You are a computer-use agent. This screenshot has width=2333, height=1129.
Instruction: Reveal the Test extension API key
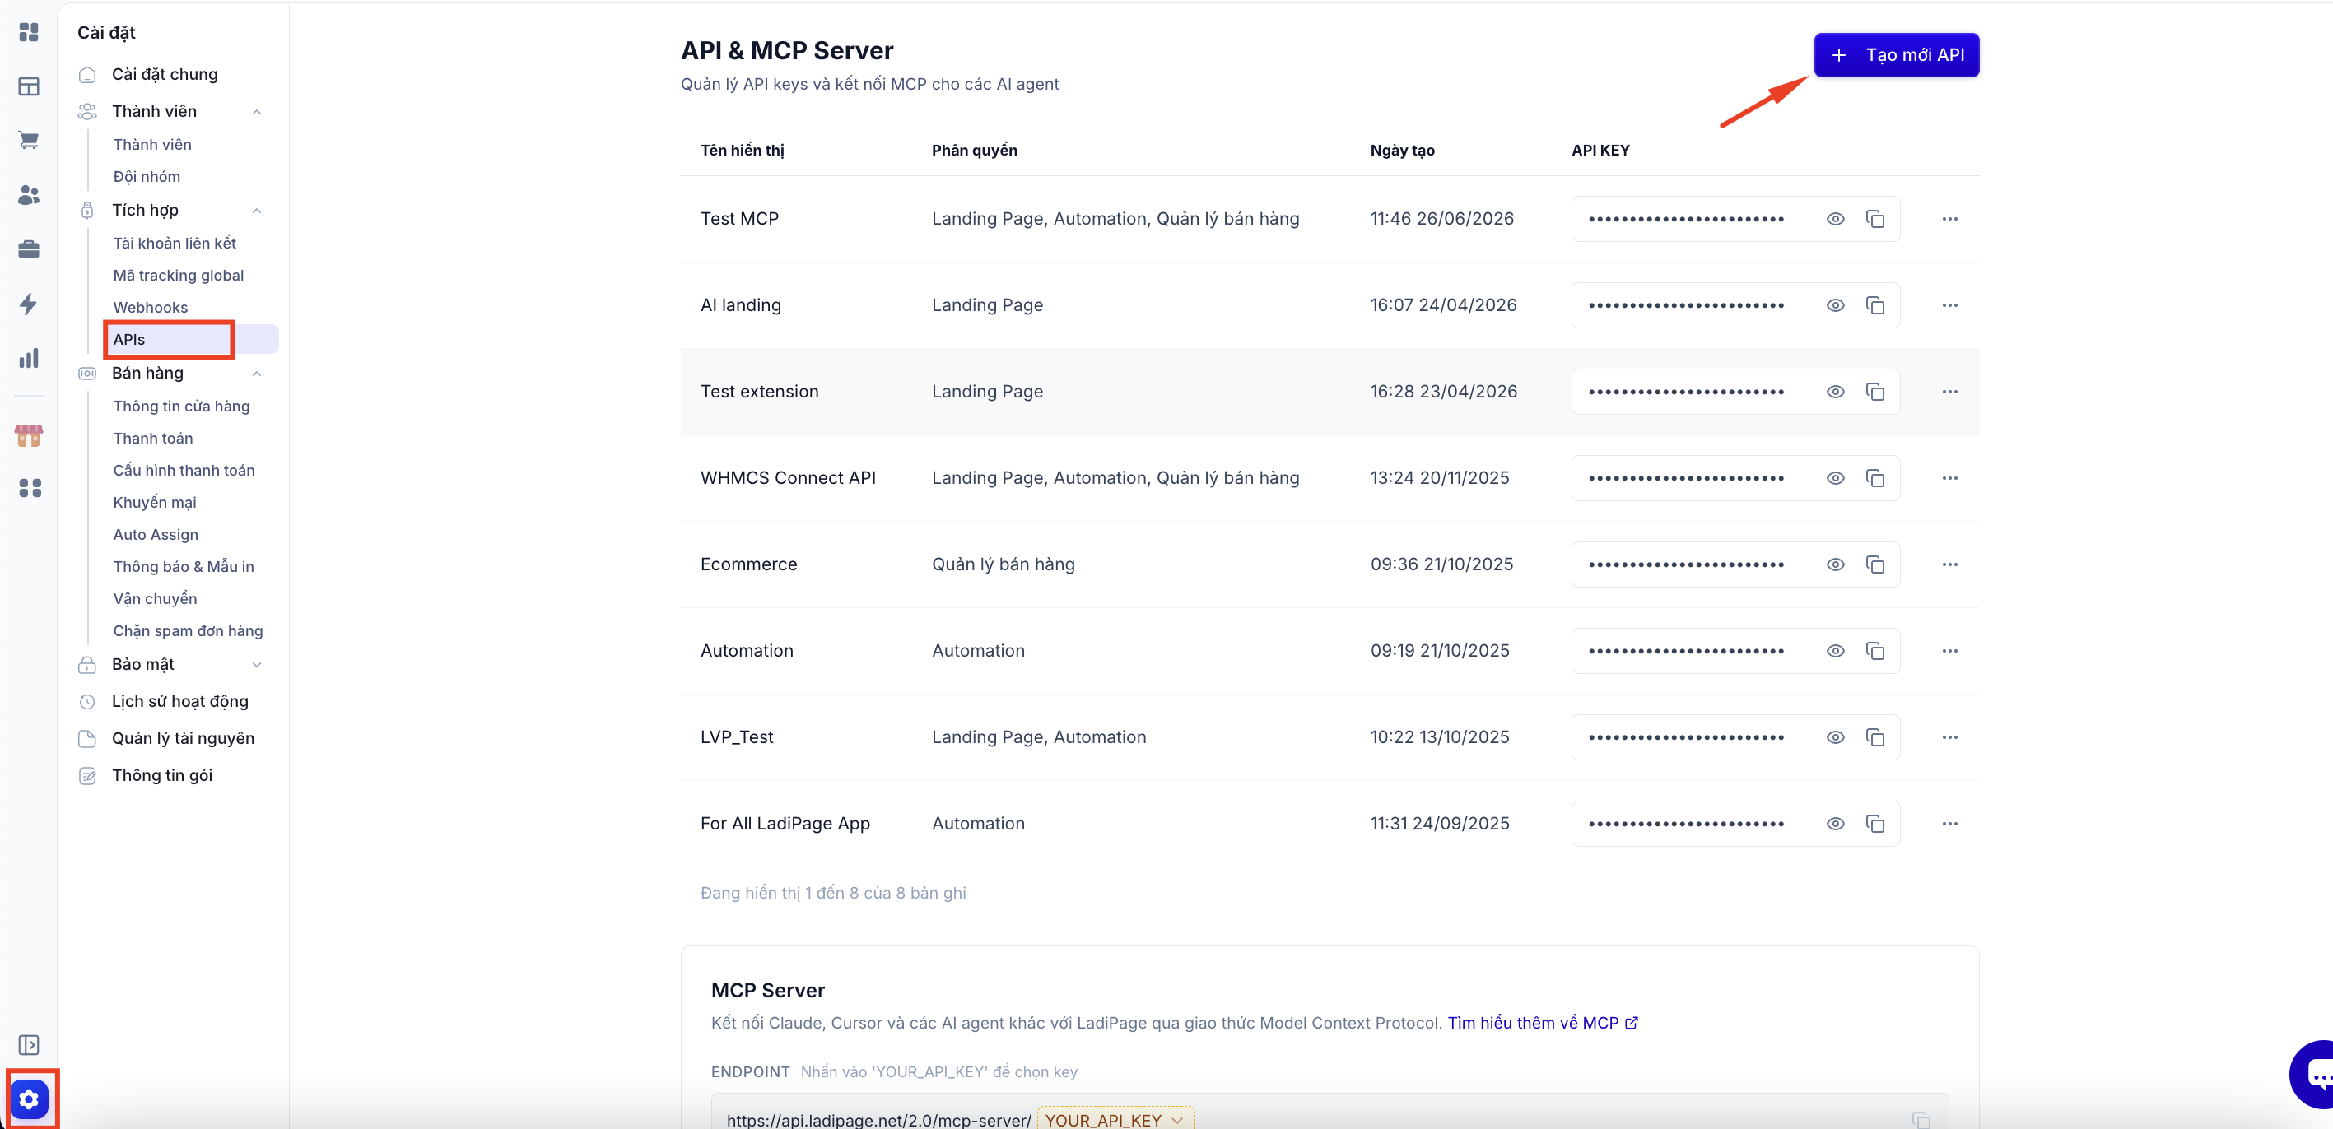coord(1835,392)
